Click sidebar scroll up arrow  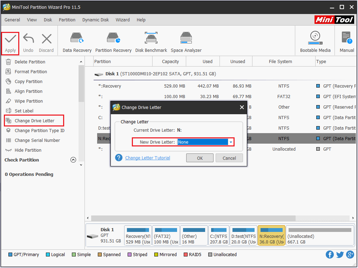click(x=81, y=62)
